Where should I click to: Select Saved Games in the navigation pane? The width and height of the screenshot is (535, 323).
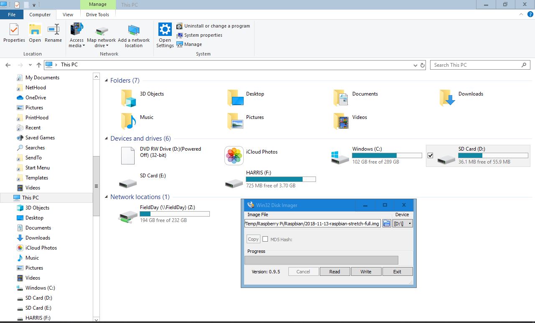[x=40, y=138]
